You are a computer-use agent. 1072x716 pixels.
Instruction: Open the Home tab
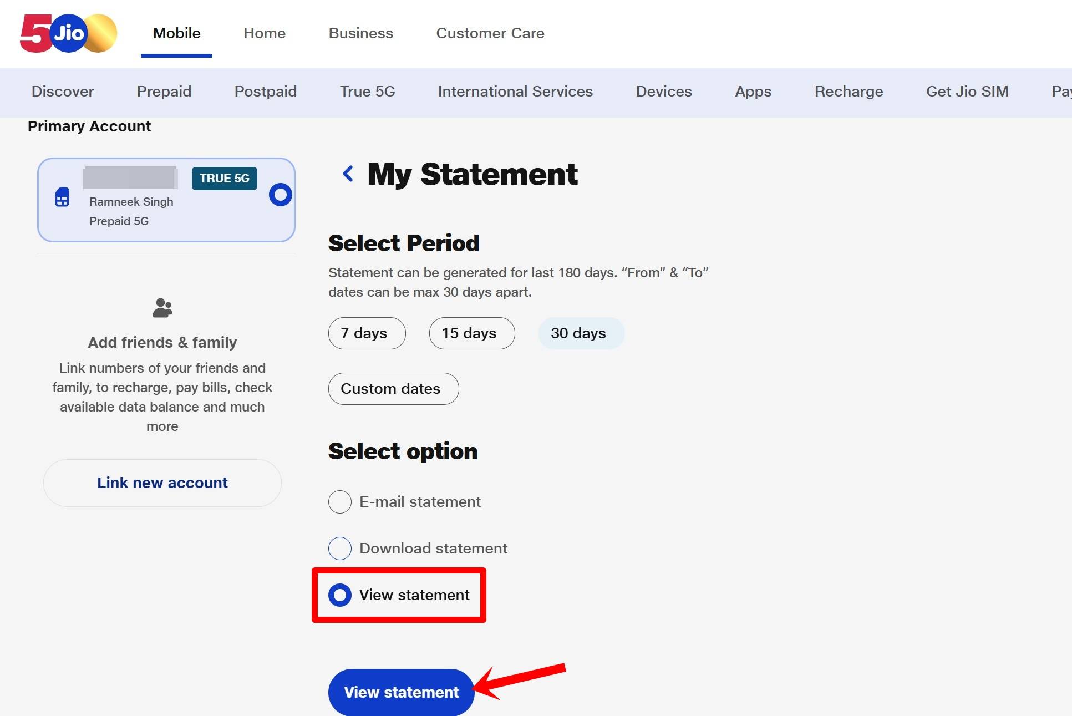[265, 33]
